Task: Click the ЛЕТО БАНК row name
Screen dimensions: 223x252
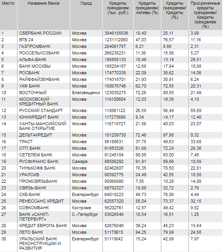Action: (31, 232)
